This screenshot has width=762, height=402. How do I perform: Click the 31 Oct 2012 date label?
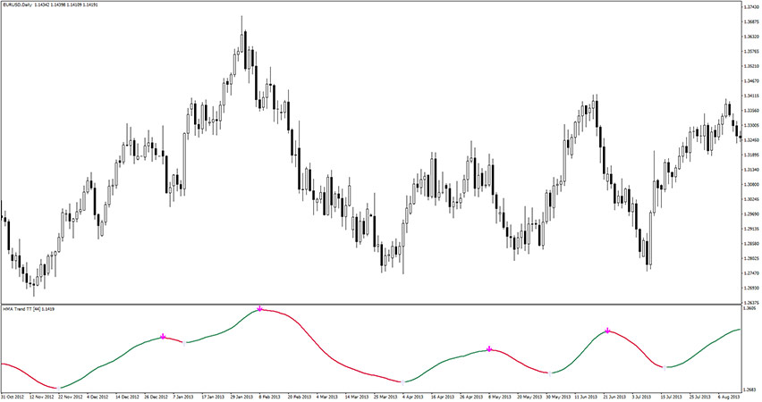pyautogui.click(x=13, y=397)
